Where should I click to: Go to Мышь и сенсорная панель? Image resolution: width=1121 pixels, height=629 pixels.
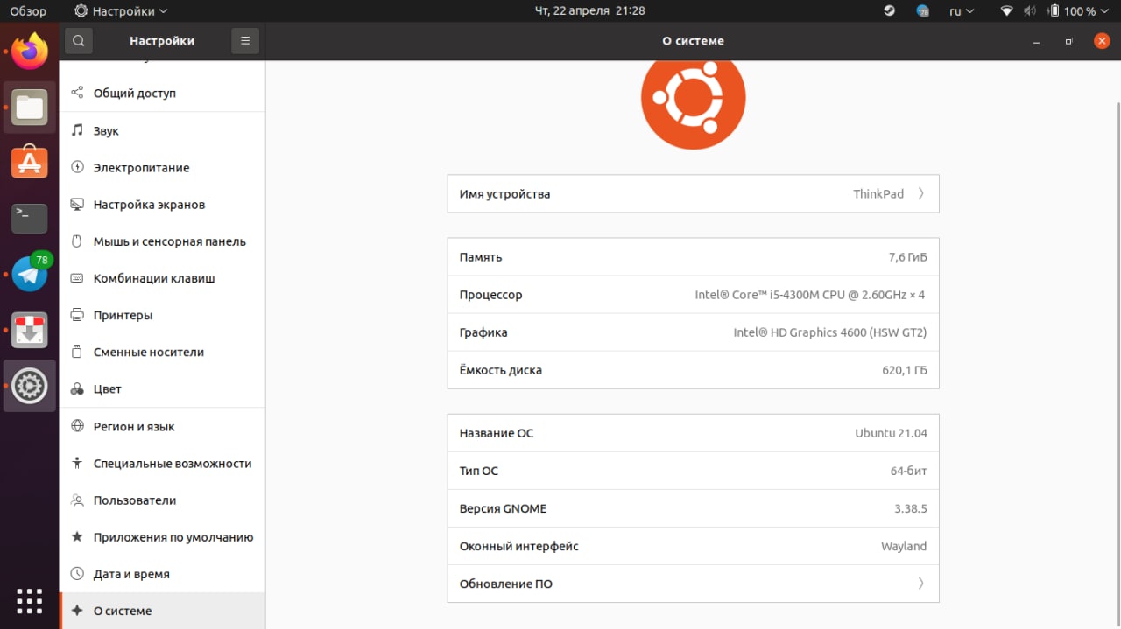click(x=162, y=241)
